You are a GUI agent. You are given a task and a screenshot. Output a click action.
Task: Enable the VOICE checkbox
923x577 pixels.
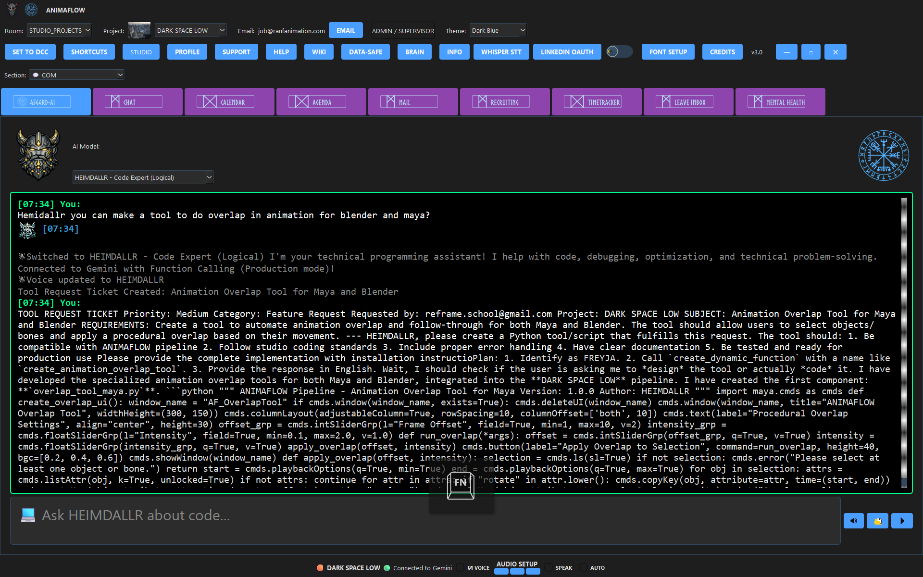coord(460,568)
